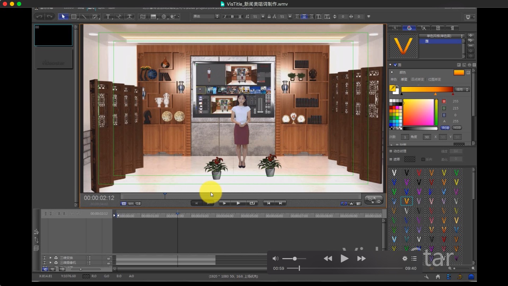
Task: Enable the 动态纹理 checkbox
Action: click(x=391, y=151)
